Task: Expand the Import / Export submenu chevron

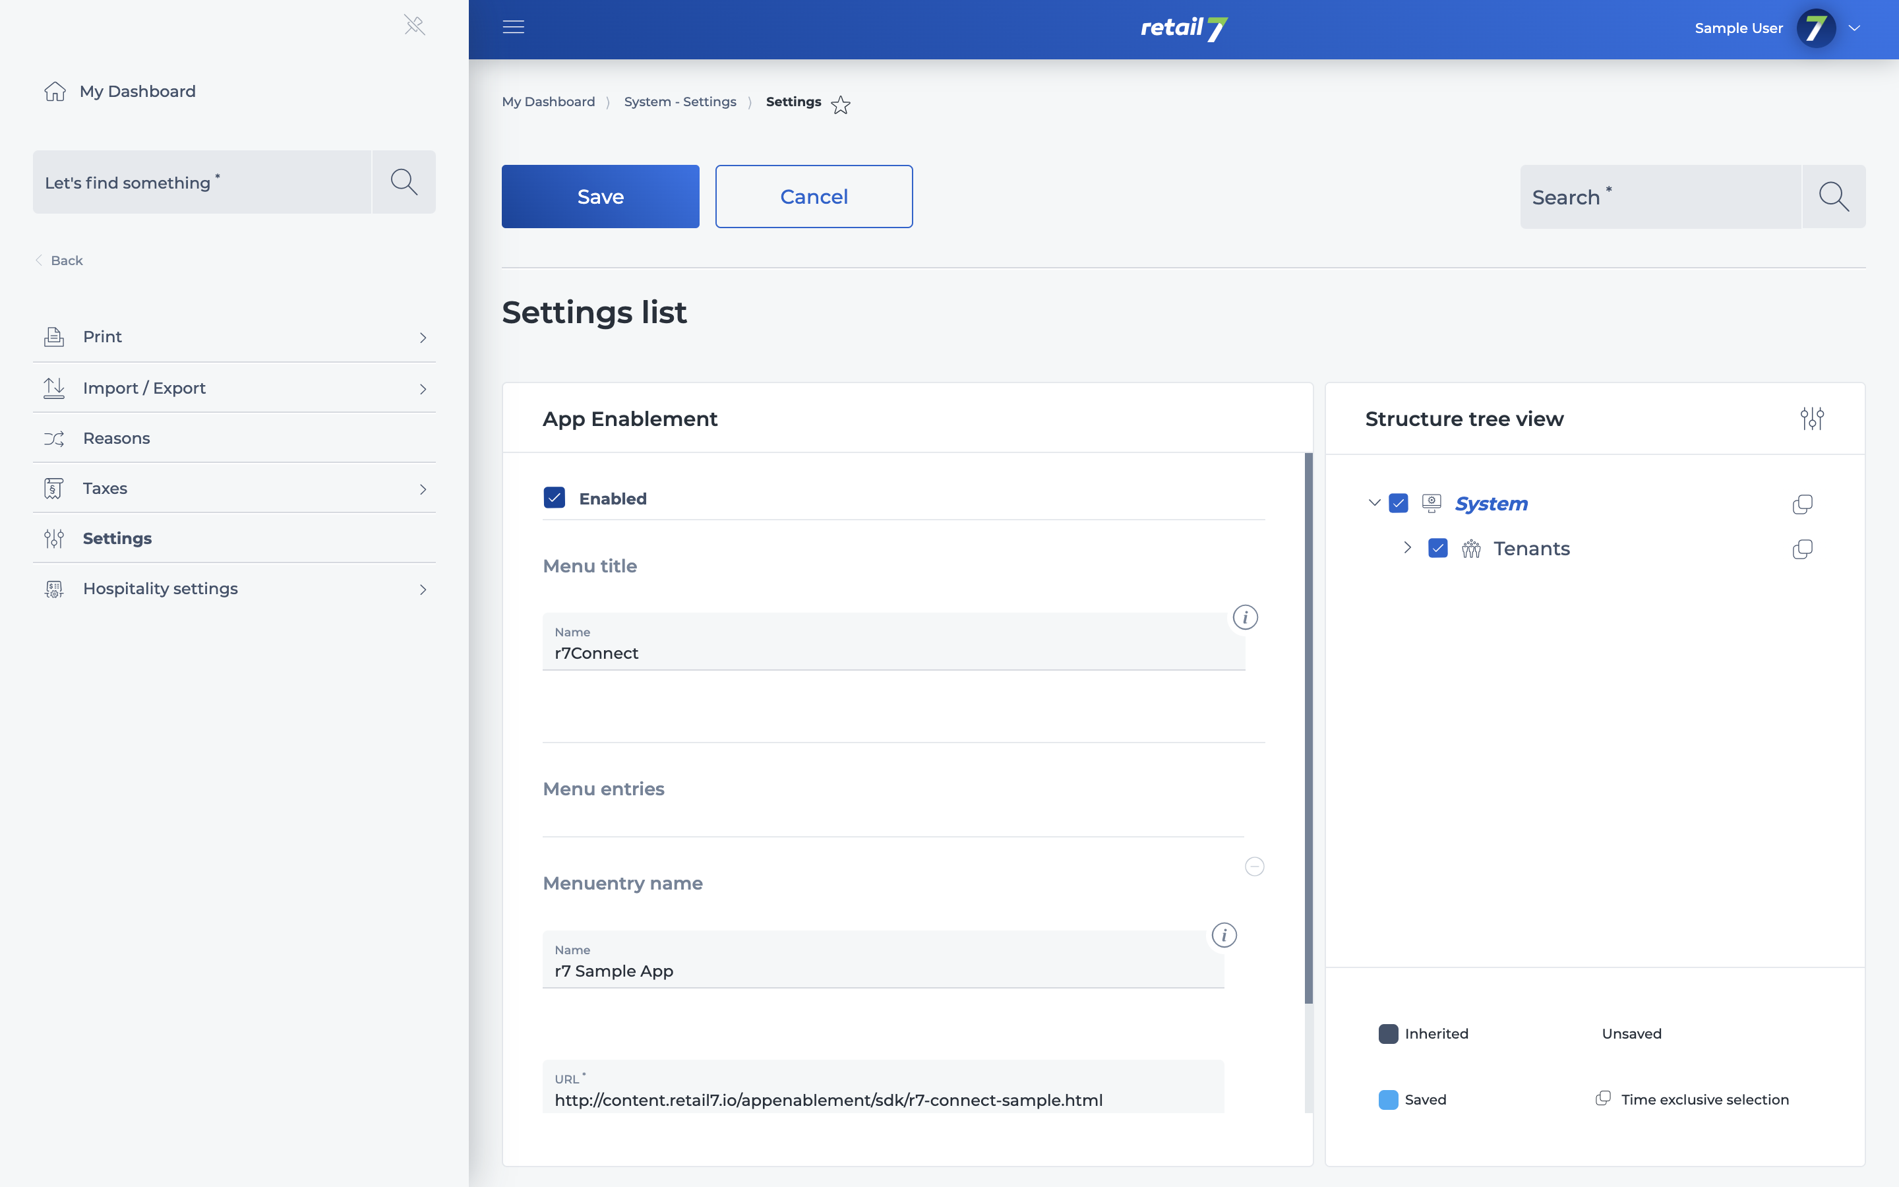Action: pyautogui.click(x=423, y=389)
